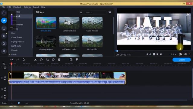
Task: Select the Motion blur filter thumbnail
Action: [92, 41]
